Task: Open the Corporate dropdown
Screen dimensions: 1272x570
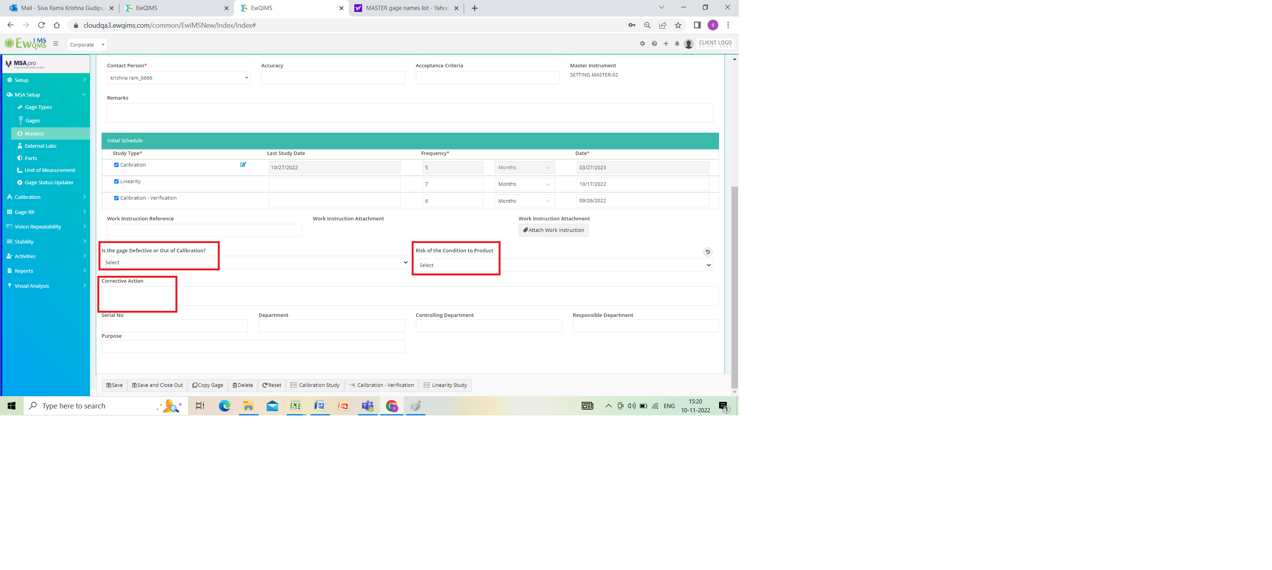Action: coord(87,44)
